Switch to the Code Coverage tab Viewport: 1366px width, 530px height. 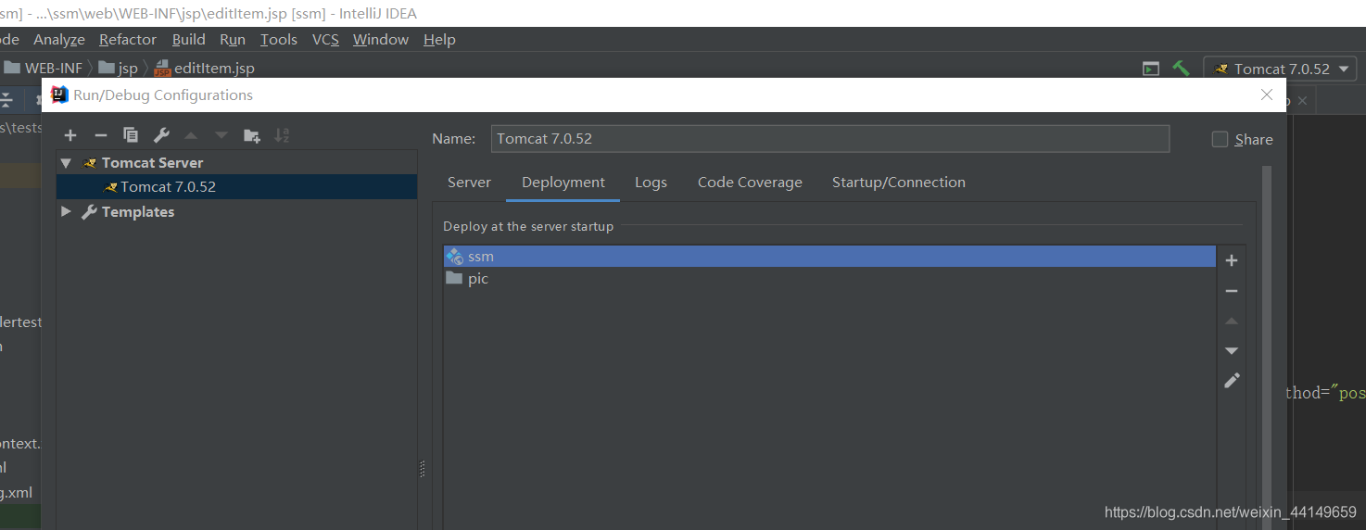click(x=750, y=183)
